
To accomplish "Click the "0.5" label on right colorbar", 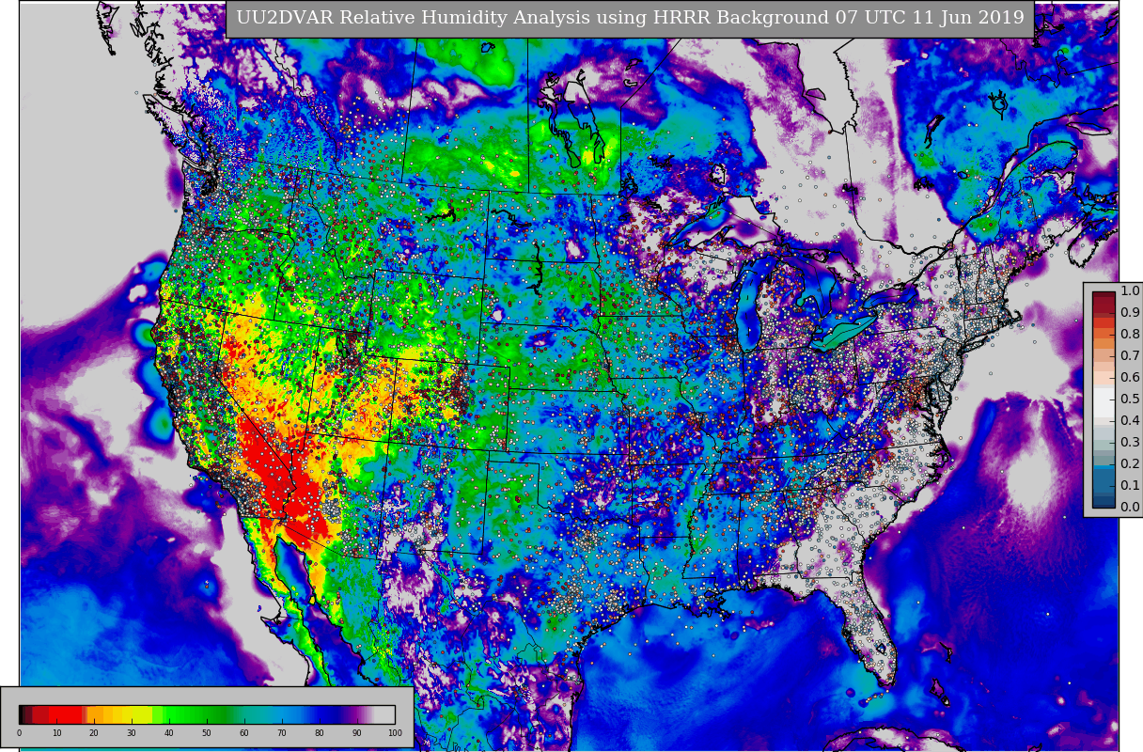I will point(1130,399).
